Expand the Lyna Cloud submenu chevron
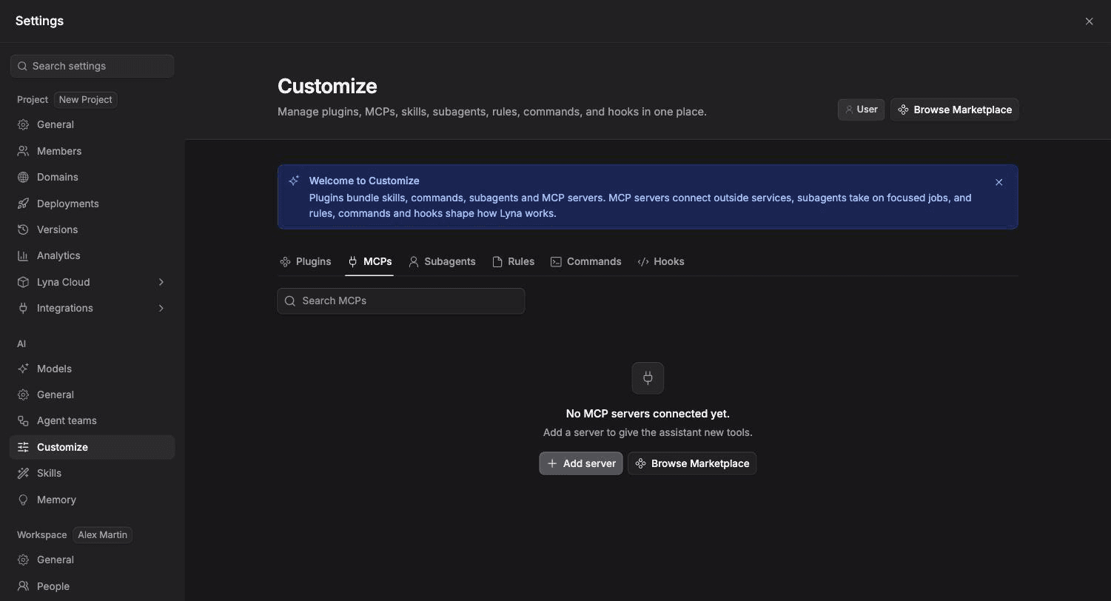Viewport: 1111px width, 601px height. [x=161, y=282]
